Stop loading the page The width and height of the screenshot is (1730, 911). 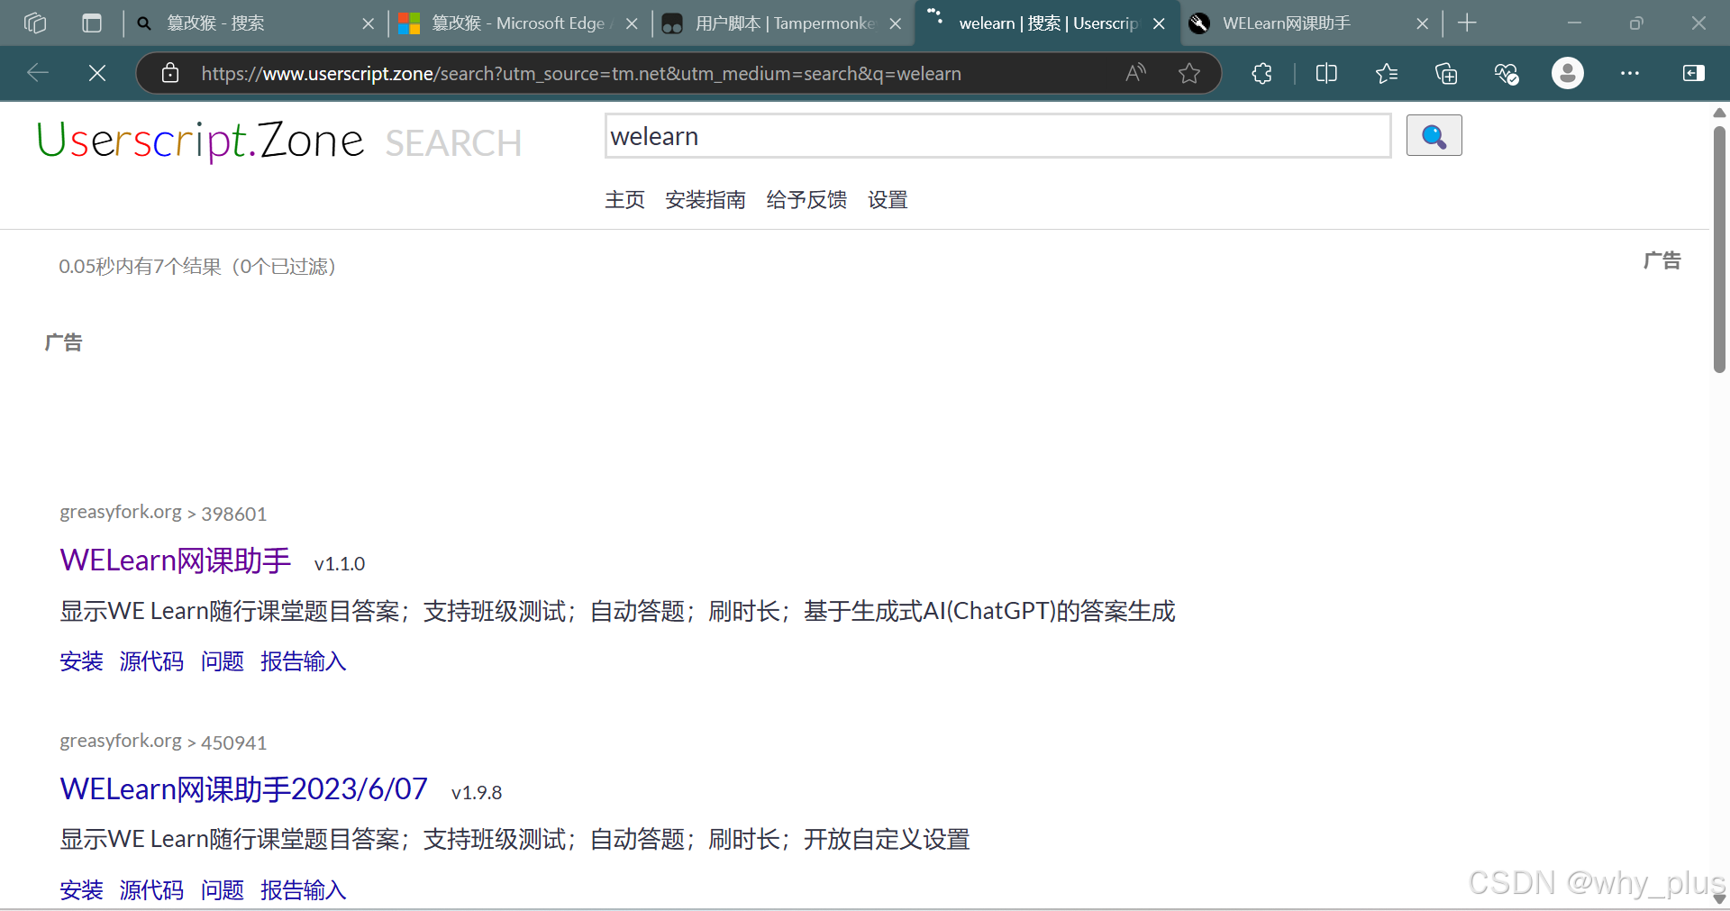click(97, 73)
